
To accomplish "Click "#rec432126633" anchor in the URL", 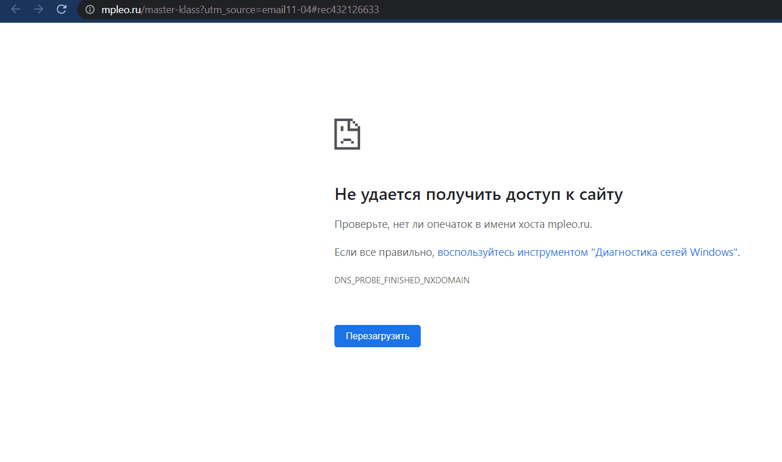I will tap(344, 10).
